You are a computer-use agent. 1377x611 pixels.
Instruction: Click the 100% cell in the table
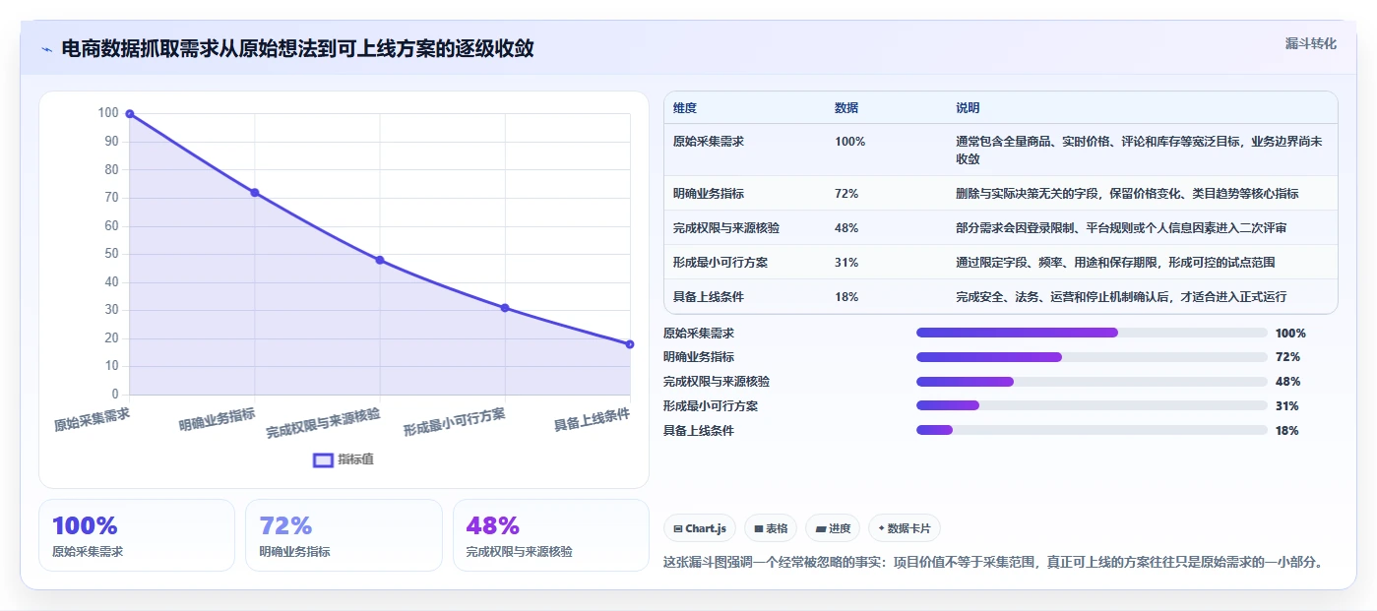click(850, 142)
